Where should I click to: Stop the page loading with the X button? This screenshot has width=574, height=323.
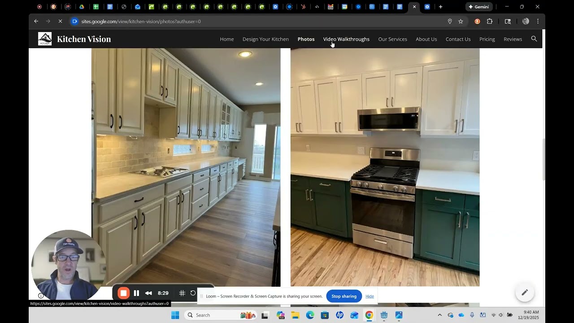60,21
